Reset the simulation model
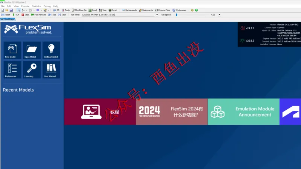 [x=6, y=15]
